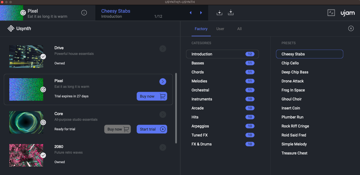Switch to the All tab
360x175 pixels.
coord(240,29)
